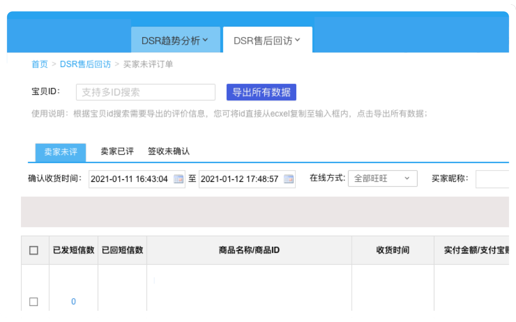Click the end time field 2021-01-12 17:48:57
The image size is (516, 322).
pos(247,179)
